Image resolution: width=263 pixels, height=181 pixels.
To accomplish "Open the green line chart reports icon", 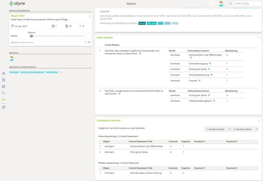I will tap(4, 100).
